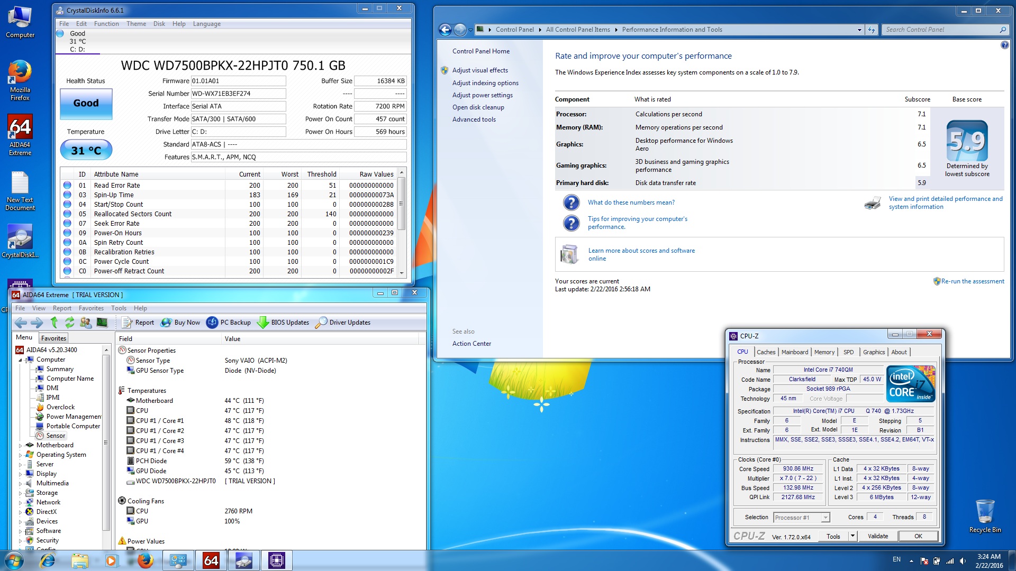
Task: Click the BIOS Updates green arrow icon
Action: point(262,323)
